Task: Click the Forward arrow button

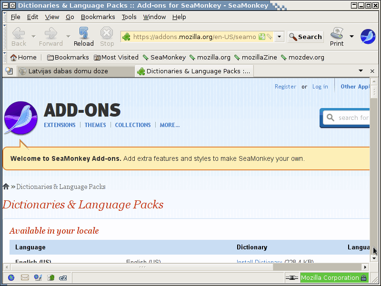Action: [x=51, y=37]
